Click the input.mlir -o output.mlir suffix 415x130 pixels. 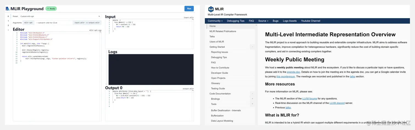pos(87,23)
